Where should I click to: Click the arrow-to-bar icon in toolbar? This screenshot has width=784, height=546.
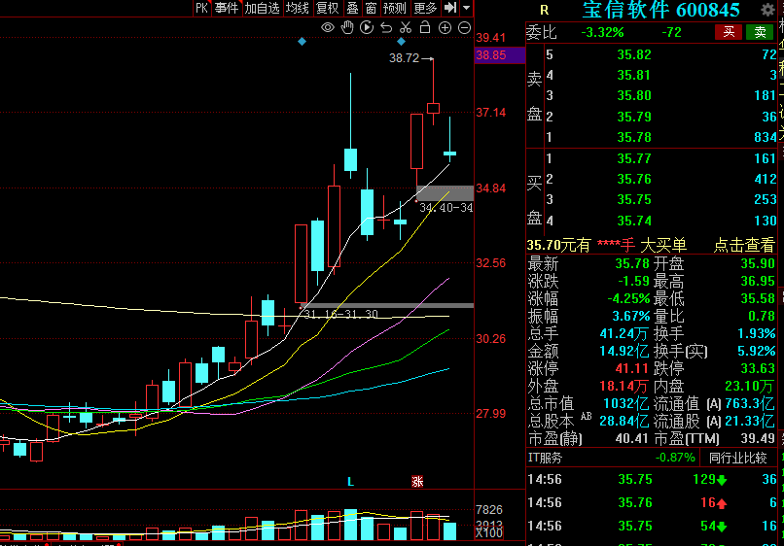[450, 8]
